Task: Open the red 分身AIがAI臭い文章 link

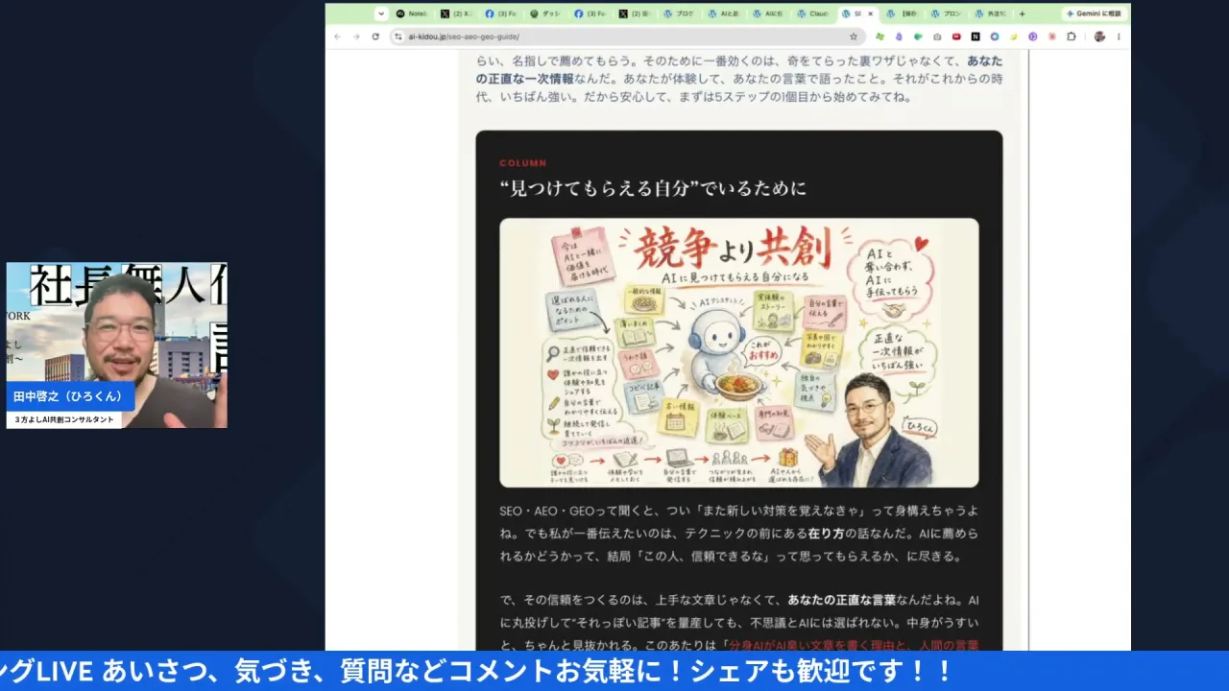Action: (853, 645)
